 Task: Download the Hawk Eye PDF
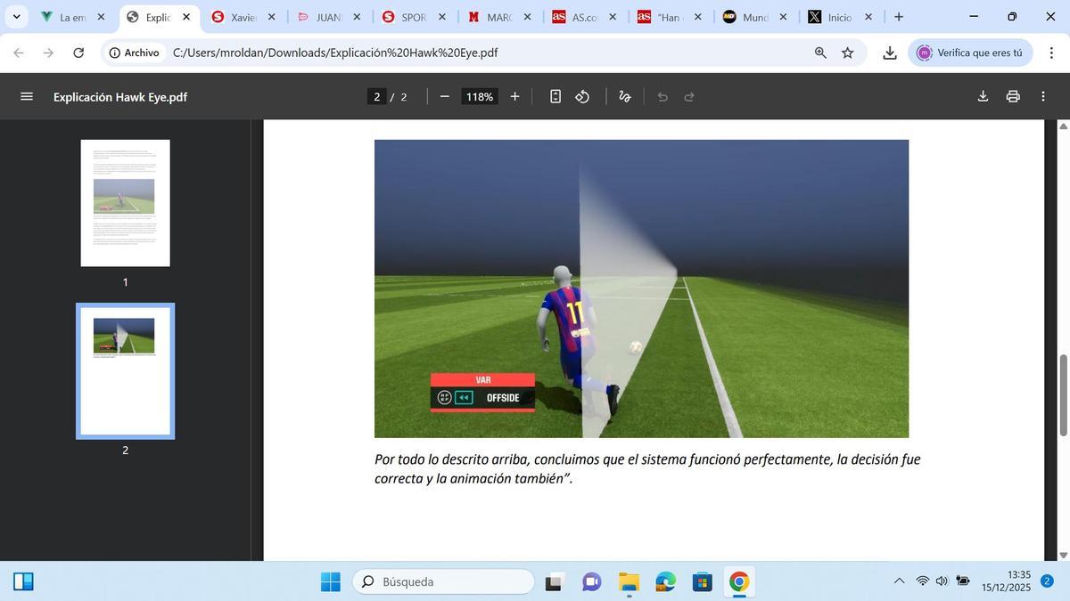[983, 96]
